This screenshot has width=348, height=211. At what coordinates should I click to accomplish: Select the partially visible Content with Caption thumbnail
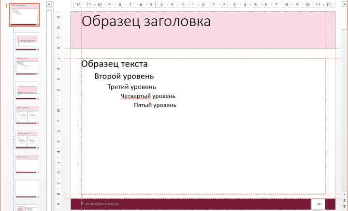click(27, 208)
